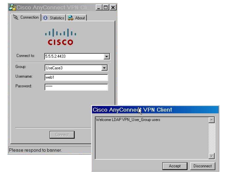
Task: Expand the Connect to dropdown arrow
Action: click(106, 56)
